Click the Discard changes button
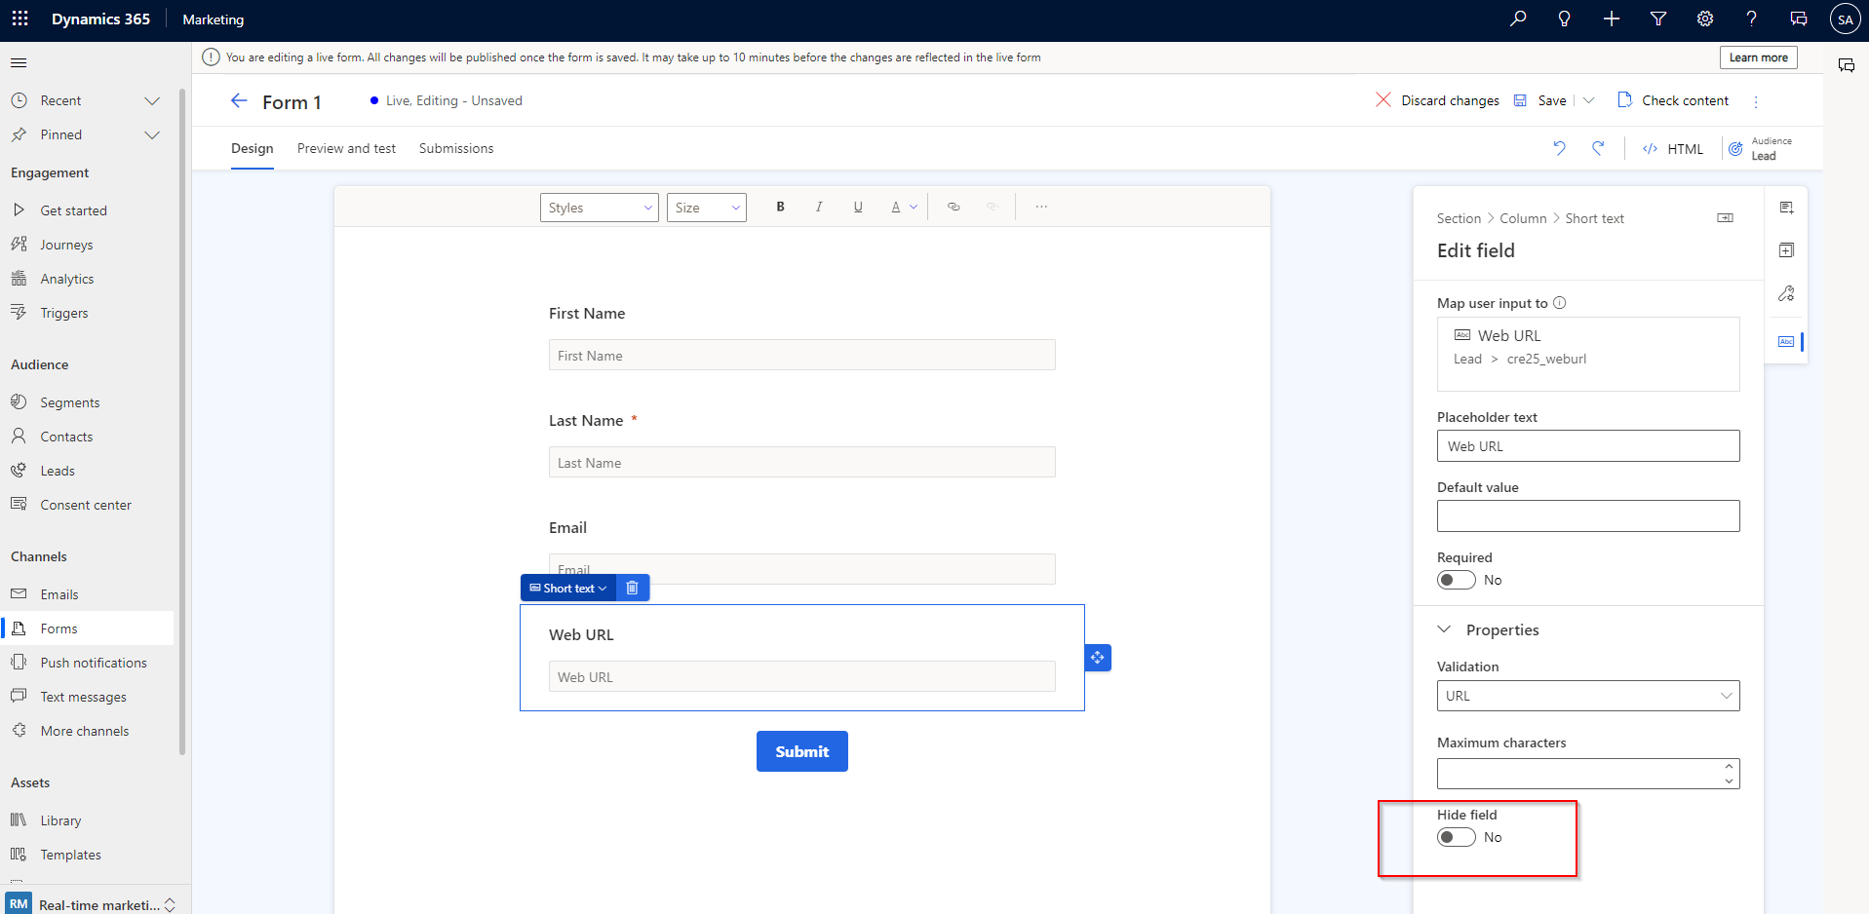Image resolution: width=1869 pixels, height=914 pixels. point(1438,100)
